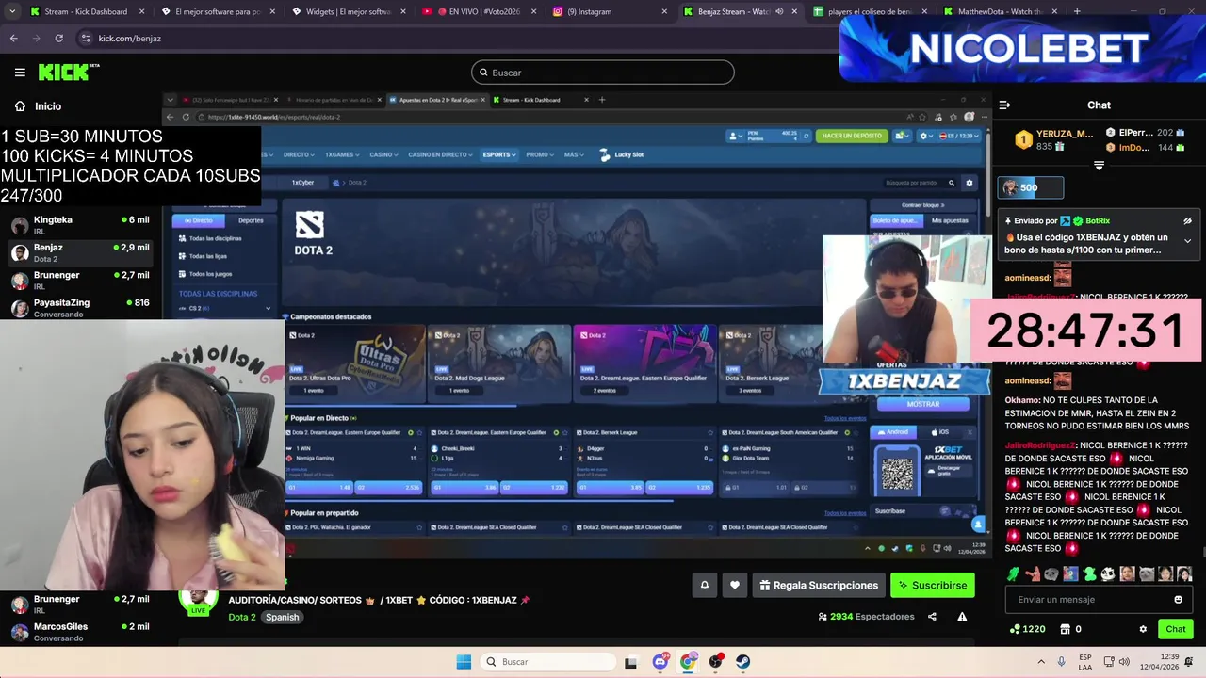Open Chrome from the taskbar
1206x678 pixels.
[x=688, y=662]
